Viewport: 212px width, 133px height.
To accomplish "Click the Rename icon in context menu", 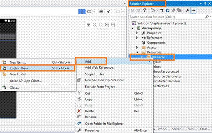I will 79,117.
